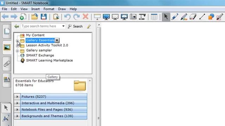Open the Edit menu
Screen dimensions: 225x126
point(14,9)
